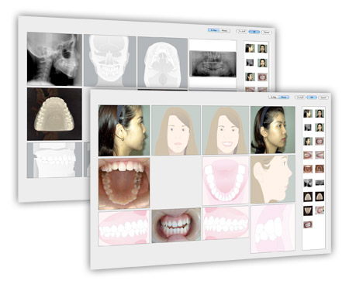
Task: Select the lower arch placeholder illustration
Action: coord(226,180)
